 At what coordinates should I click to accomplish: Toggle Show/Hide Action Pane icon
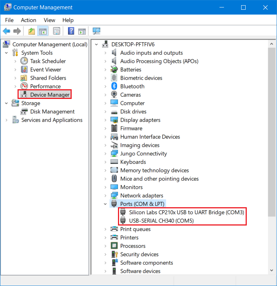(x=82, y=31)
